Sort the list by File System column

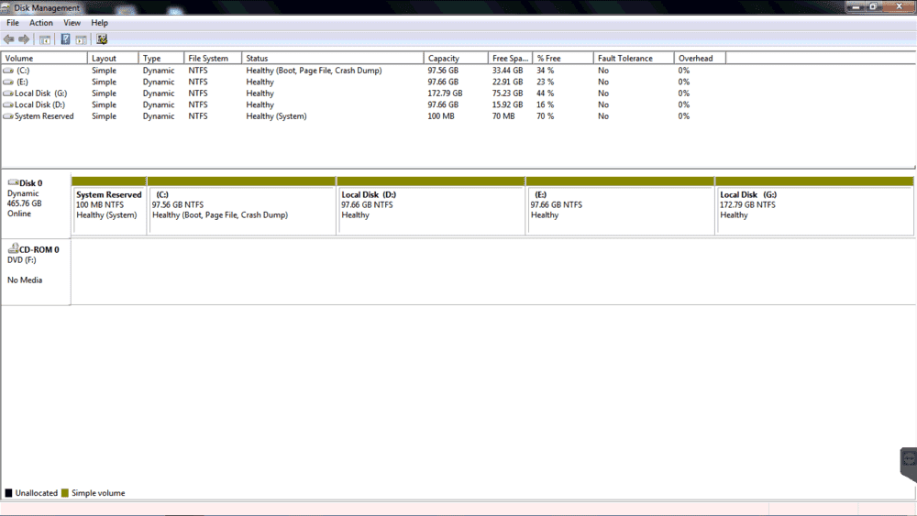[208, 59]
